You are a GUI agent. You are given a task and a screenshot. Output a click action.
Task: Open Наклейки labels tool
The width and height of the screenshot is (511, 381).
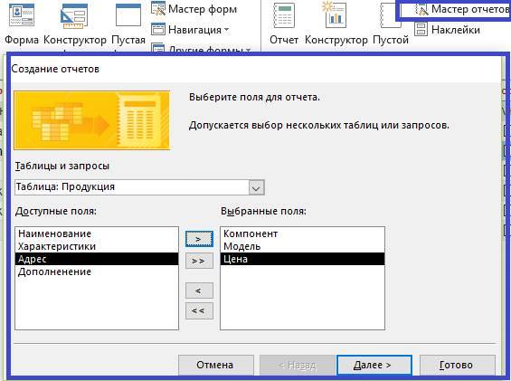point(448,30)
